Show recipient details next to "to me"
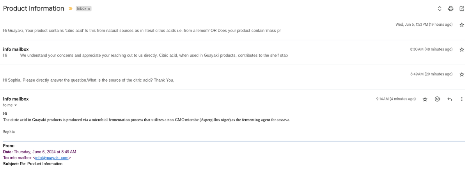468x175 pixels. 16,105
